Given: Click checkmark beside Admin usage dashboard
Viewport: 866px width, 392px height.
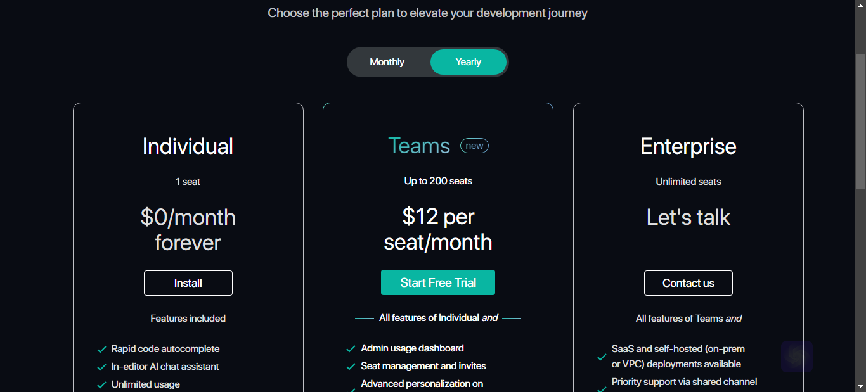Looking at the screenshot, I should coord(351,348).
